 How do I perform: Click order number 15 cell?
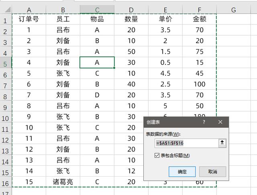(x=29, y=182)
